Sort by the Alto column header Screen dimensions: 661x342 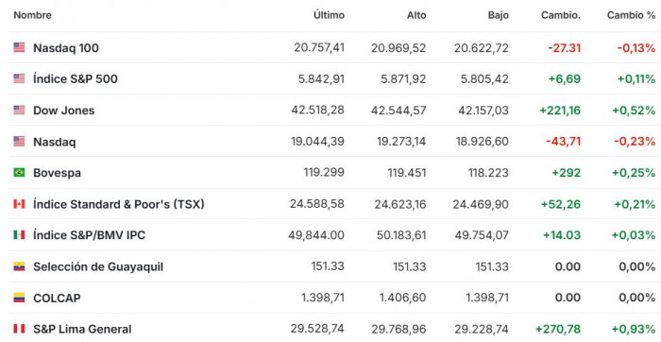point(416,15)
